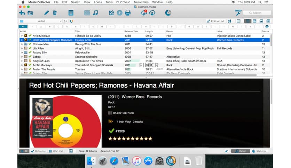Click the columns chooser icon
This screenshot has height=168, width=291.
coord(238,21)
